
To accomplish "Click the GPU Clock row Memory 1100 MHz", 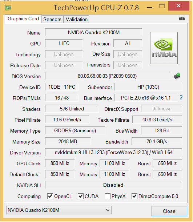I will 114,163.
